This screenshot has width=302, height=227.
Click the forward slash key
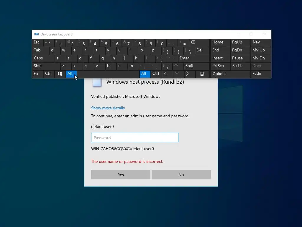pyautogui.click(x=167, y=66)
